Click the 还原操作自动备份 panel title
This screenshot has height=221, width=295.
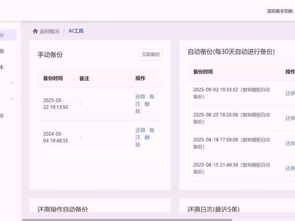point(63,209)
